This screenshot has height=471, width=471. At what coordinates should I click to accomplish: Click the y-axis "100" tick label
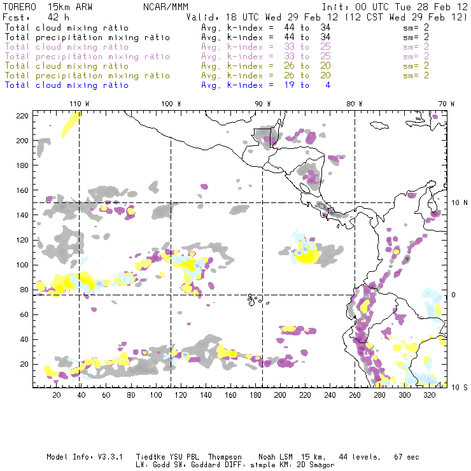22,265
